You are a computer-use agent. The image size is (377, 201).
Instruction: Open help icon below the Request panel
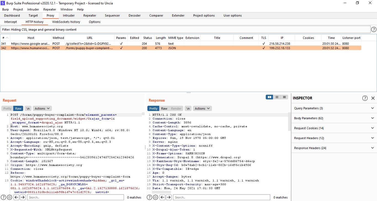[3, 197]
